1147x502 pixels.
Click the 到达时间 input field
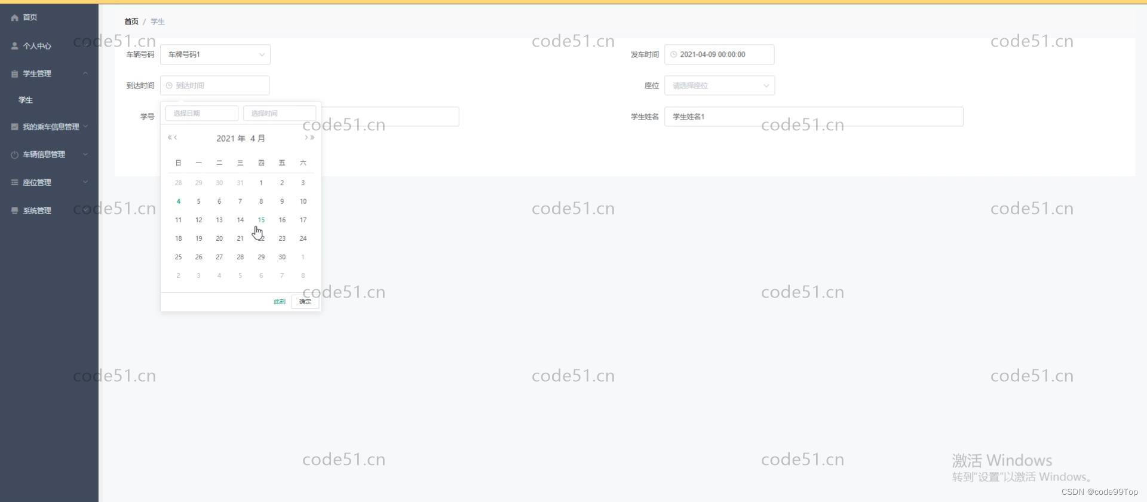[x=214, y=85]
